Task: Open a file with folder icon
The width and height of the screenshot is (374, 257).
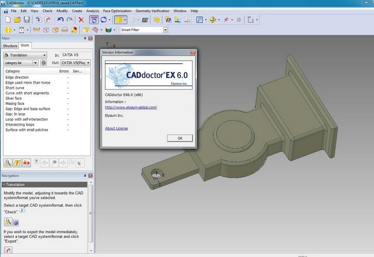Action: pyautogui.click(x=17, y=20)
